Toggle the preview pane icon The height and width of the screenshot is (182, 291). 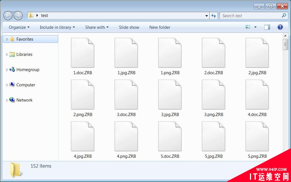point(267,27)
